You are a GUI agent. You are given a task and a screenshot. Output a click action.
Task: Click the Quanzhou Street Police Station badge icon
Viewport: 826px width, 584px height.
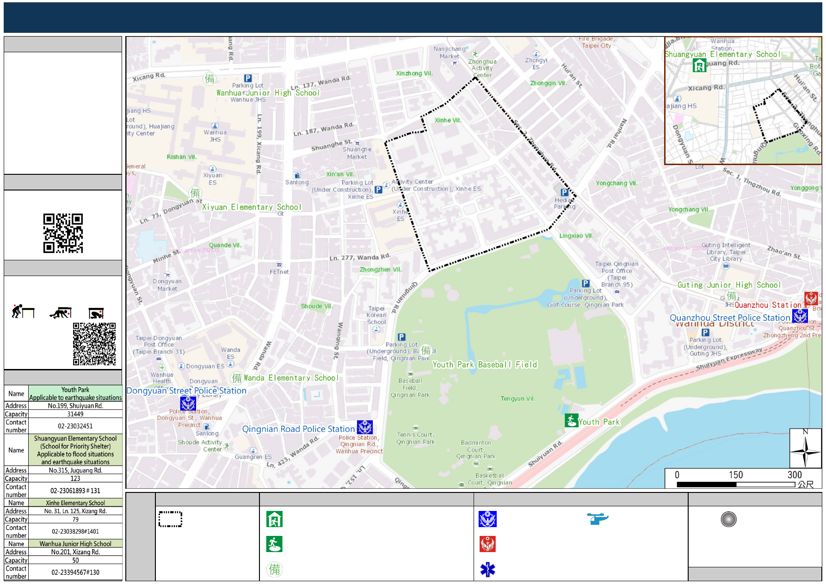coord(800,316)
